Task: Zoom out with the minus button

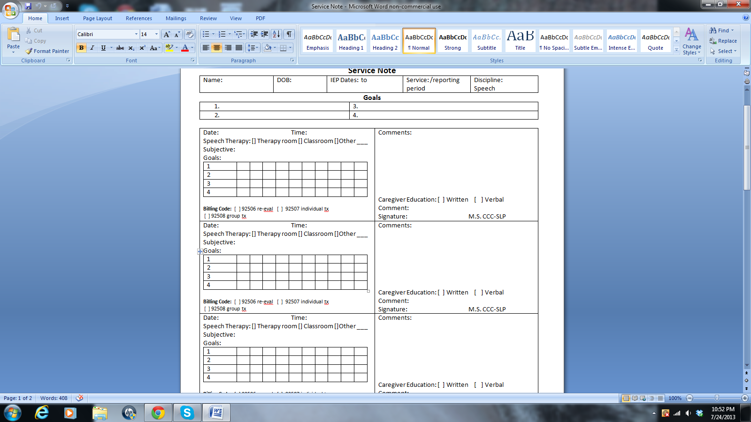Action: [690, 398]
